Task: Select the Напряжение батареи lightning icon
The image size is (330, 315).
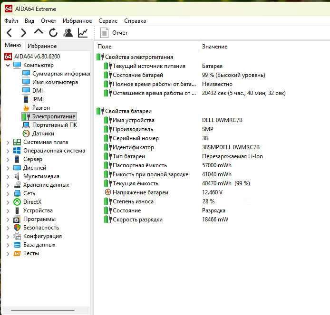Action: pyautogui.click(x=107, y=192)
